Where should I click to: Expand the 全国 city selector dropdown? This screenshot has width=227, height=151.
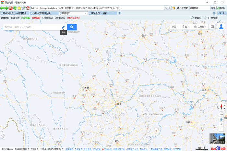coord(175,27)
